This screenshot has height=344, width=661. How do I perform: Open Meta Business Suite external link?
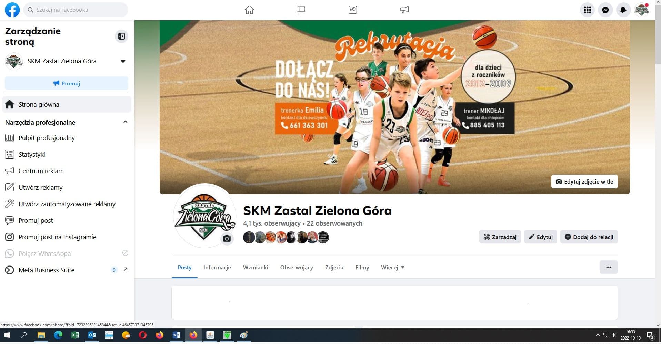point(67,270)
